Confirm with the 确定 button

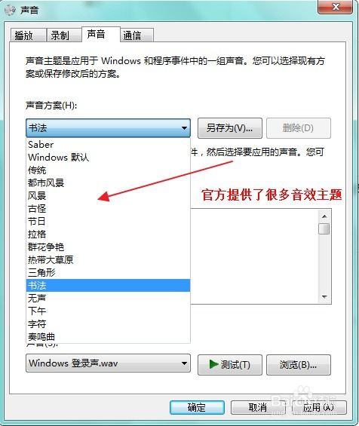[197, 407]
